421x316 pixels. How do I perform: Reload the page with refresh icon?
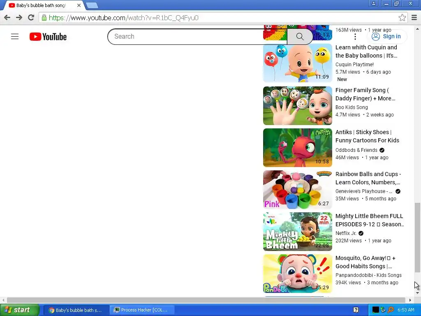31,18
